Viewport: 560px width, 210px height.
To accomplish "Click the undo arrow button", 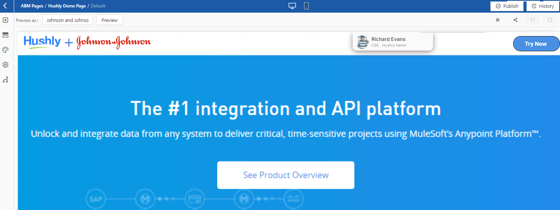I will click(x=532, y=20).
